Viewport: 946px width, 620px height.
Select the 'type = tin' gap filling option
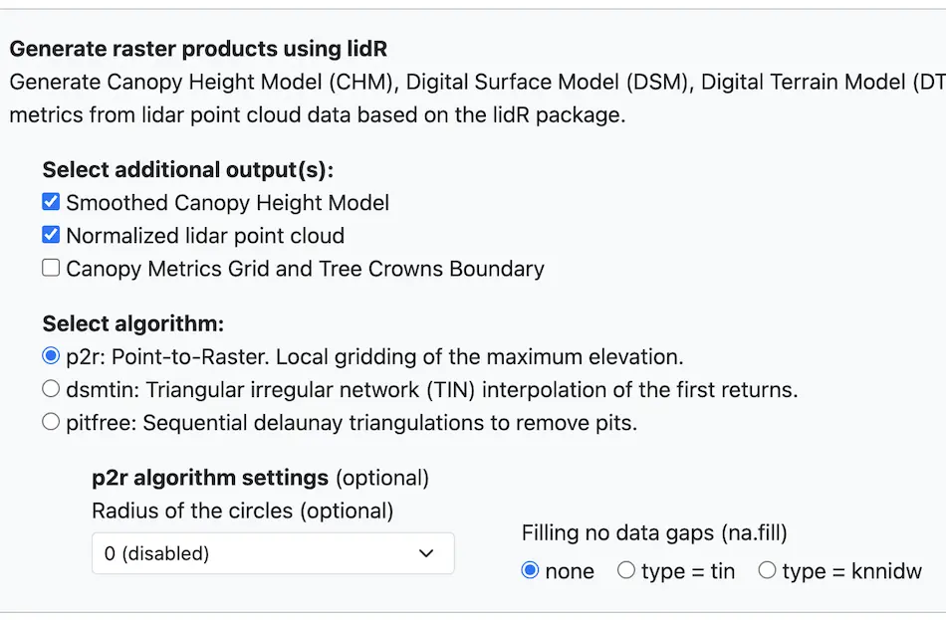(x=626, y=571)
